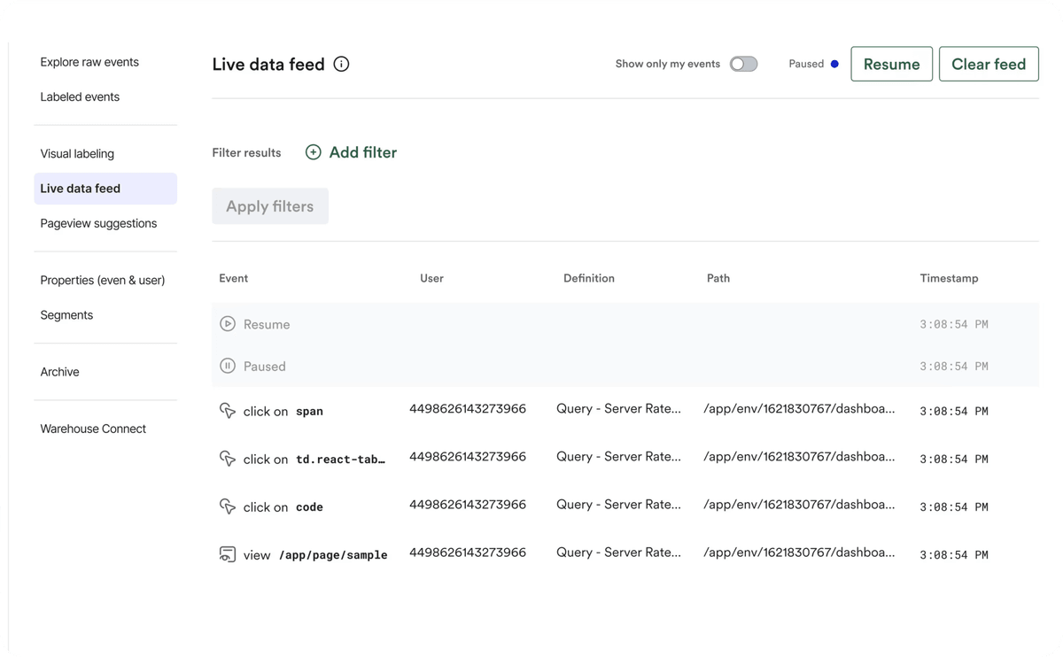This screenshot has height=657, width=1063.
Task: Click the Resume label in feed list
Action: tap(267, 324)
